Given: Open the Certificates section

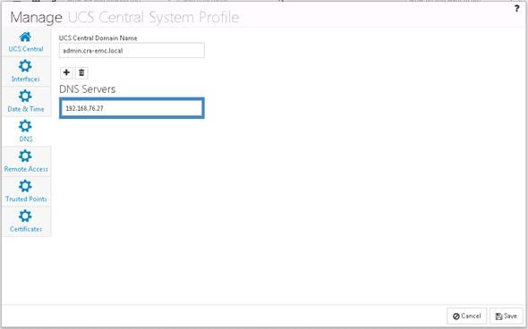Looking at the screenshot, I should [x=26, y=221].
